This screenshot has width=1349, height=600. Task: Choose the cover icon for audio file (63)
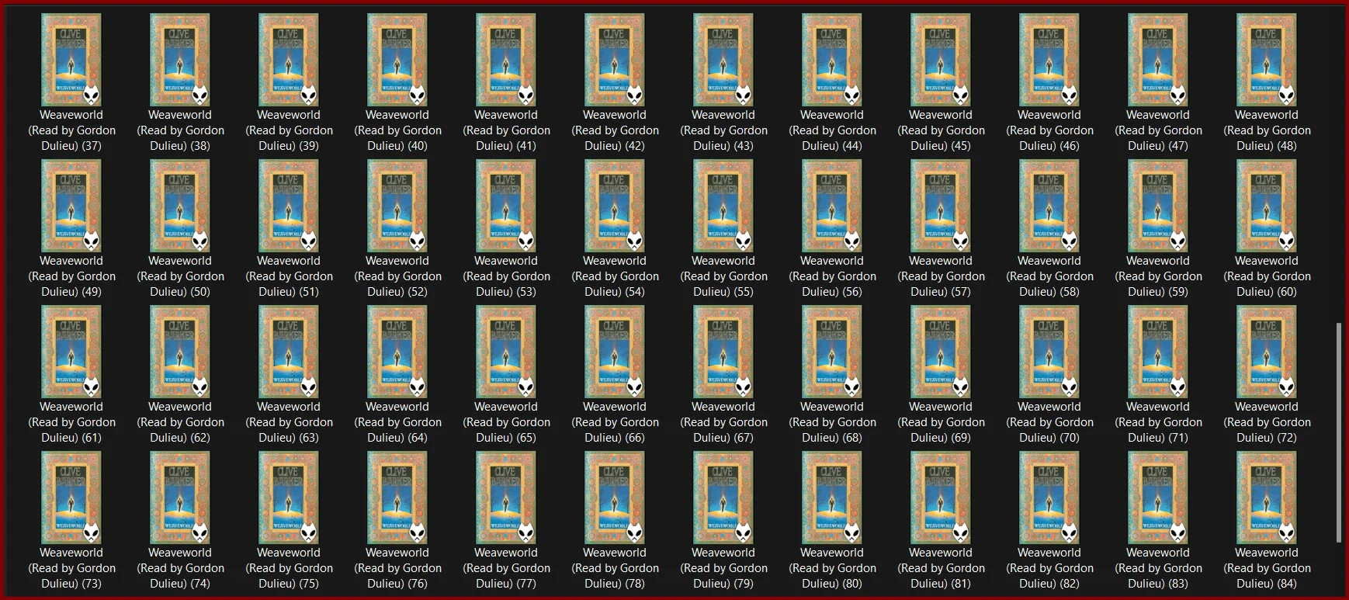coord(289,352)
